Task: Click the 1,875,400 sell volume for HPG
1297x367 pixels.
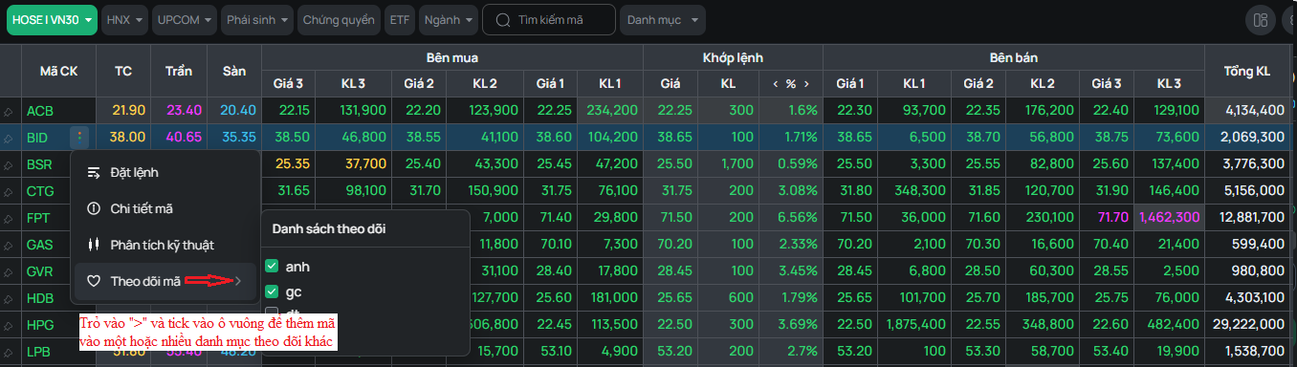Action: [x=915, y=325]
